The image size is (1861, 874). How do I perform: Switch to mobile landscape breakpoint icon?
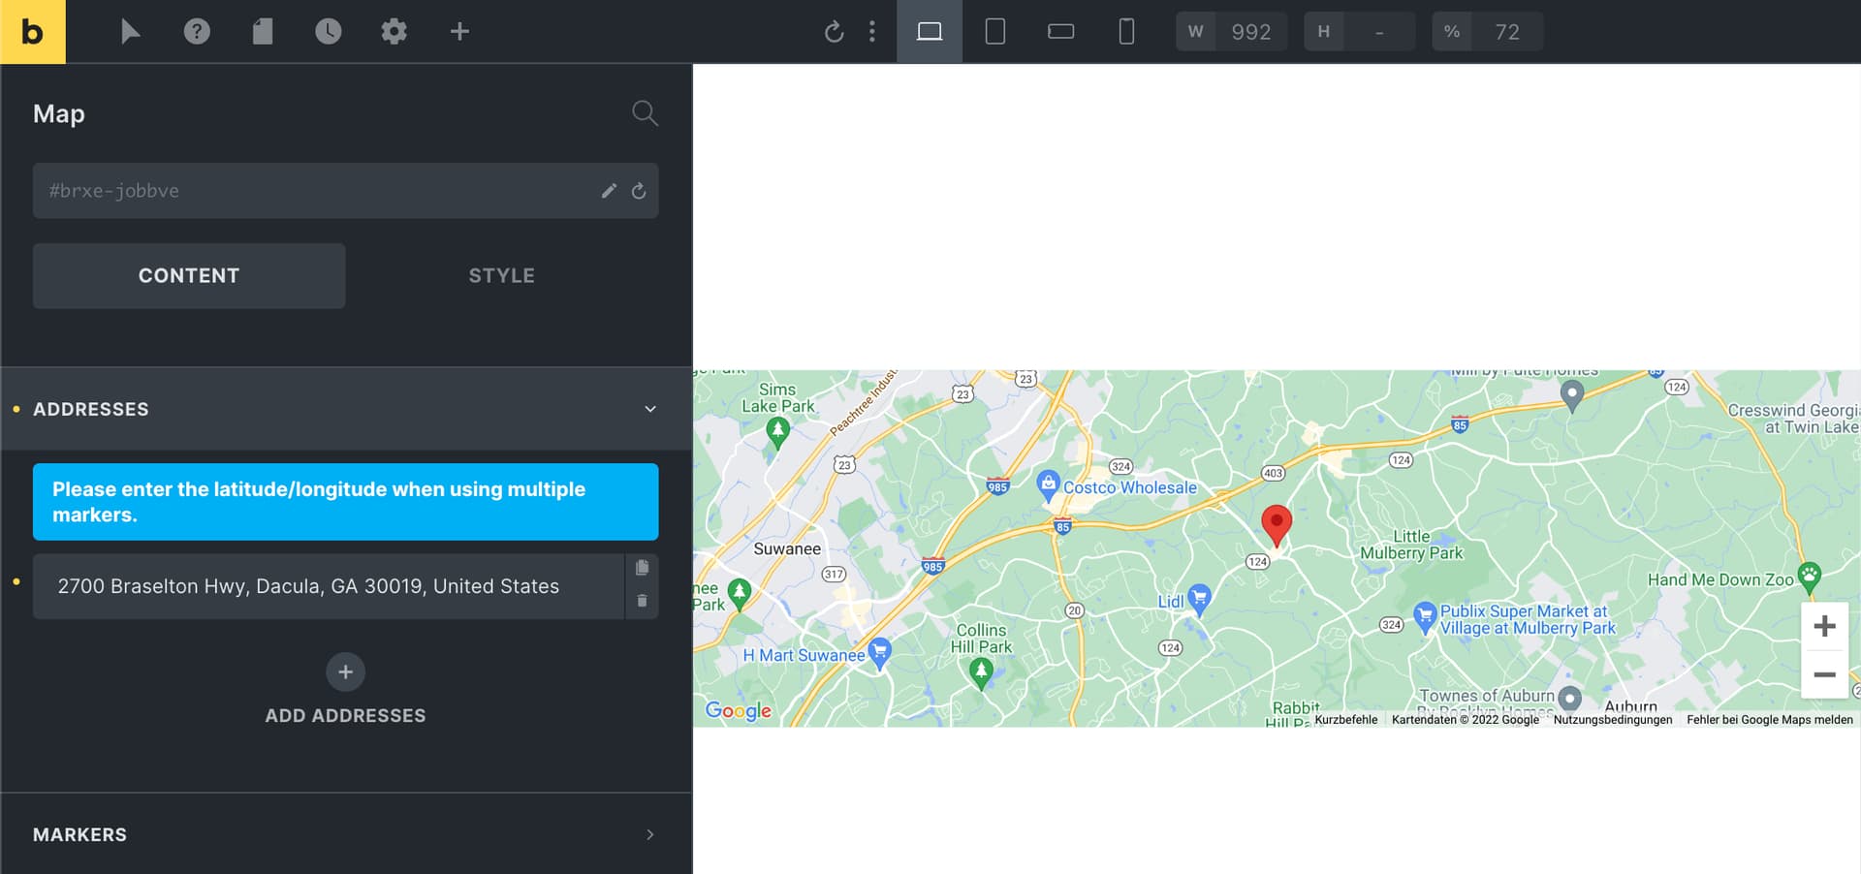(x=1061, y=32)
